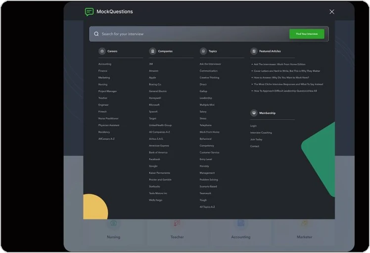370x253 pixels.
Task: Choose the Project Manager career link
Action: 107,91
